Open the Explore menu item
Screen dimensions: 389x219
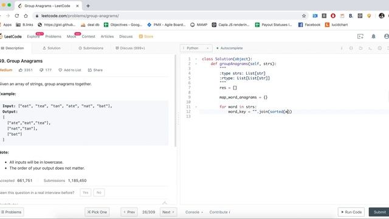tap(33, 36)
